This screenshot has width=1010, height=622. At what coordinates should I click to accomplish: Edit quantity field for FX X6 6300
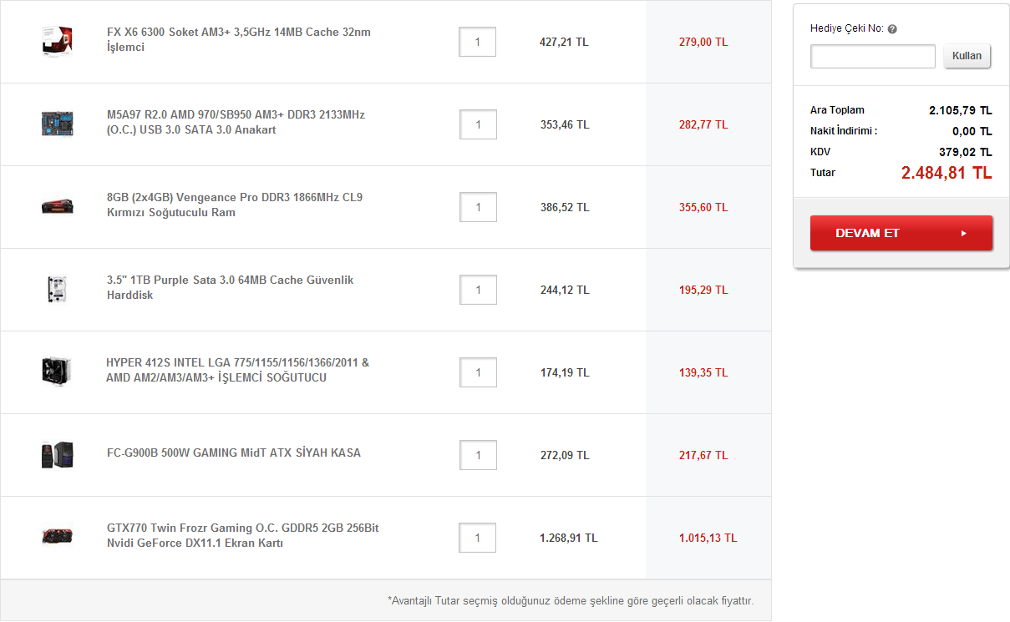[477, 42]
